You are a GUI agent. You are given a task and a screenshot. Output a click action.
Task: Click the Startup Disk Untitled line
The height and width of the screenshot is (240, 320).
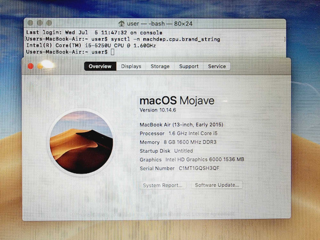click(166, 151)
